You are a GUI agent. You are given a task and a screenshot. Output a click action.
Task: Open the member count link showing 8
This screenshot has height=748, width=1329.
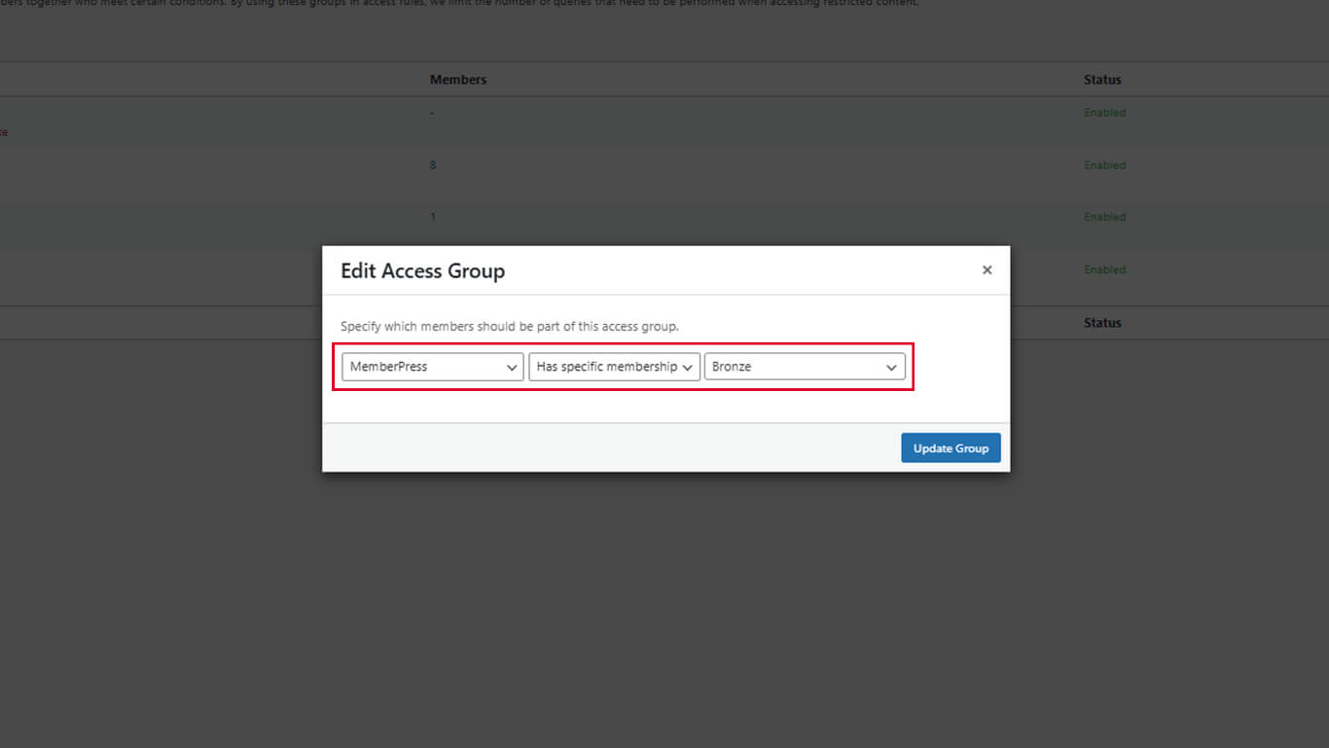tap(433, 165)
